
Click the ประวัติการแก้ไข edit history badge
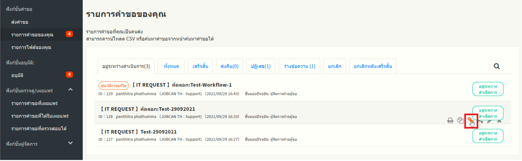(114, 85)
